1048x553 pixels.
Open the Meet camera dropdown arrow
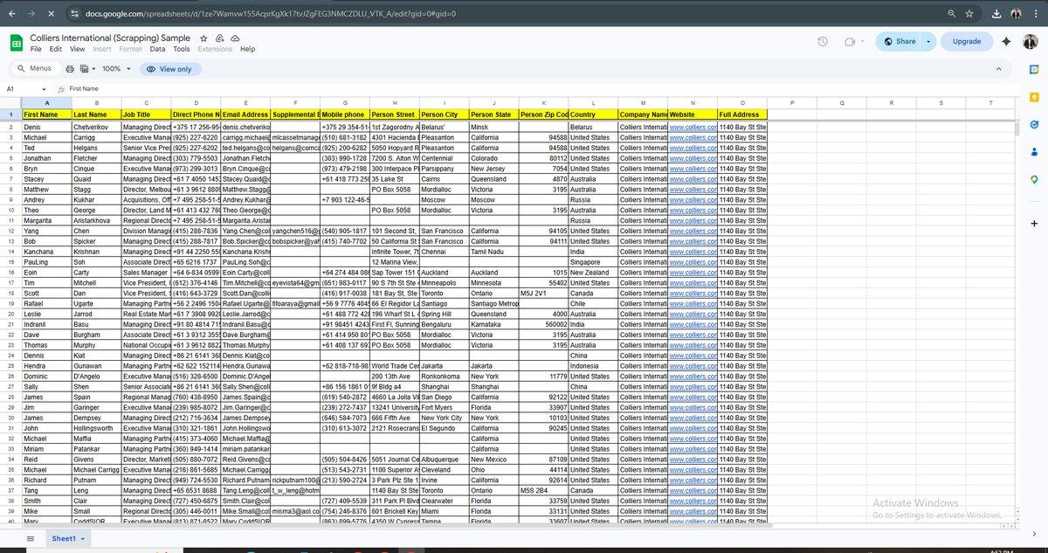pyautogui.click(x=860, y=41)
